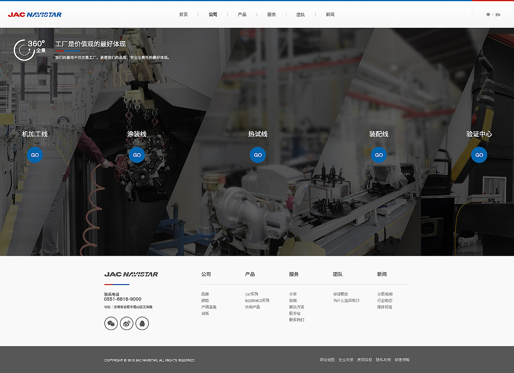Open 品牌 footer link
Screen dimensions: 514x373
[205, 294]
